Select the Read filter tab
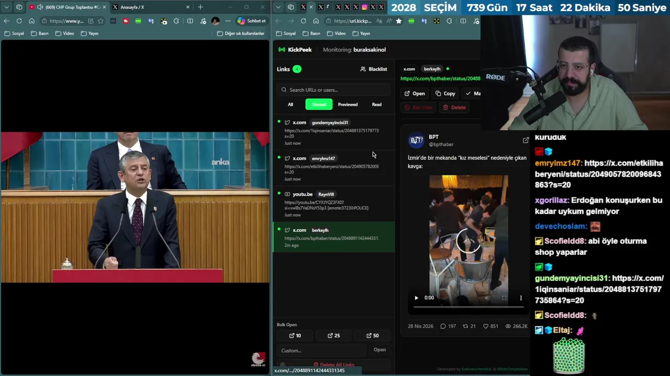The width and height of the screenshot is (670, 376). click(x=377, y=104)
